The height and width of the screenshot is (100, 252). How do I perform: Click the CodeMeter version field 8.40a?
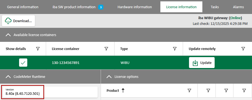[50, 92]
